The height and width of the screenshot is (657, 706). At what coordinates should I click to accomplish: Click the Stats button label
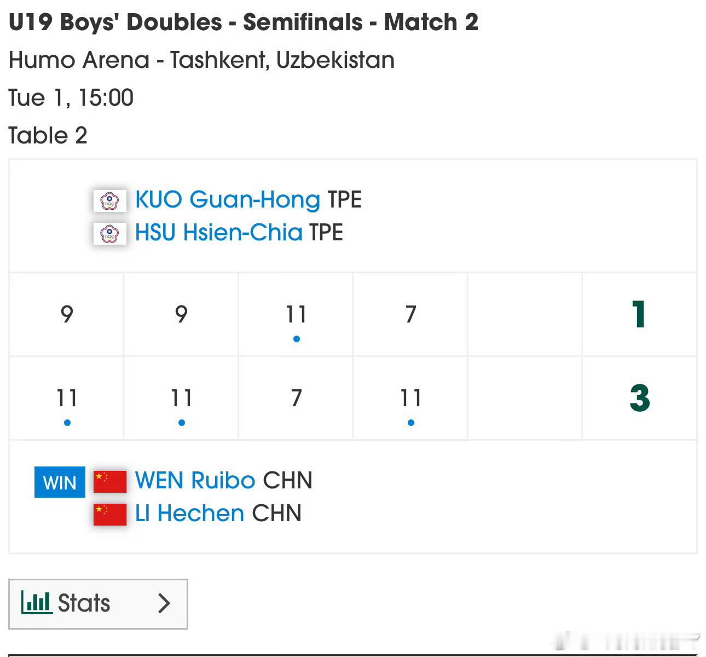[84, 603]
